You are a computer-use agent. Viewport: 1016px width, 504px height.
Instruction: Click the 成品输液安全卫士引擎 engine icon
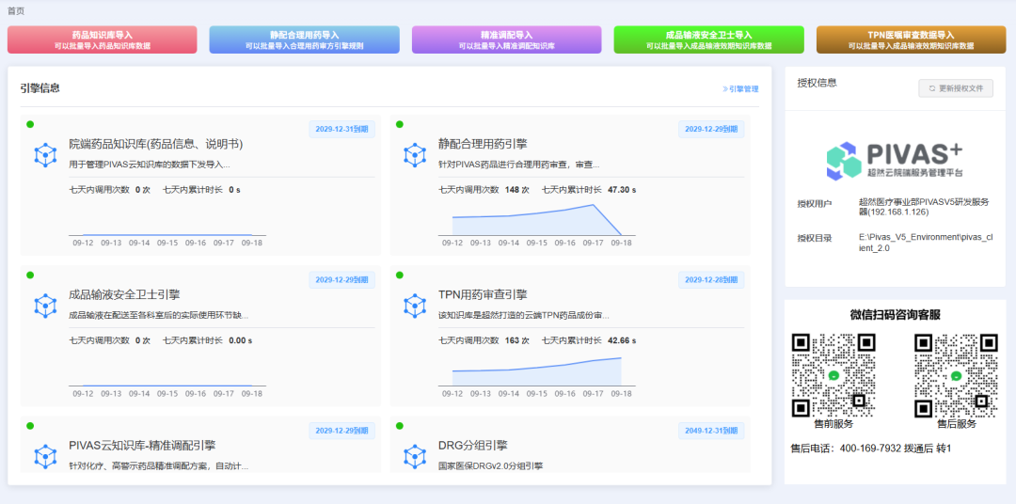coord(45,306)
